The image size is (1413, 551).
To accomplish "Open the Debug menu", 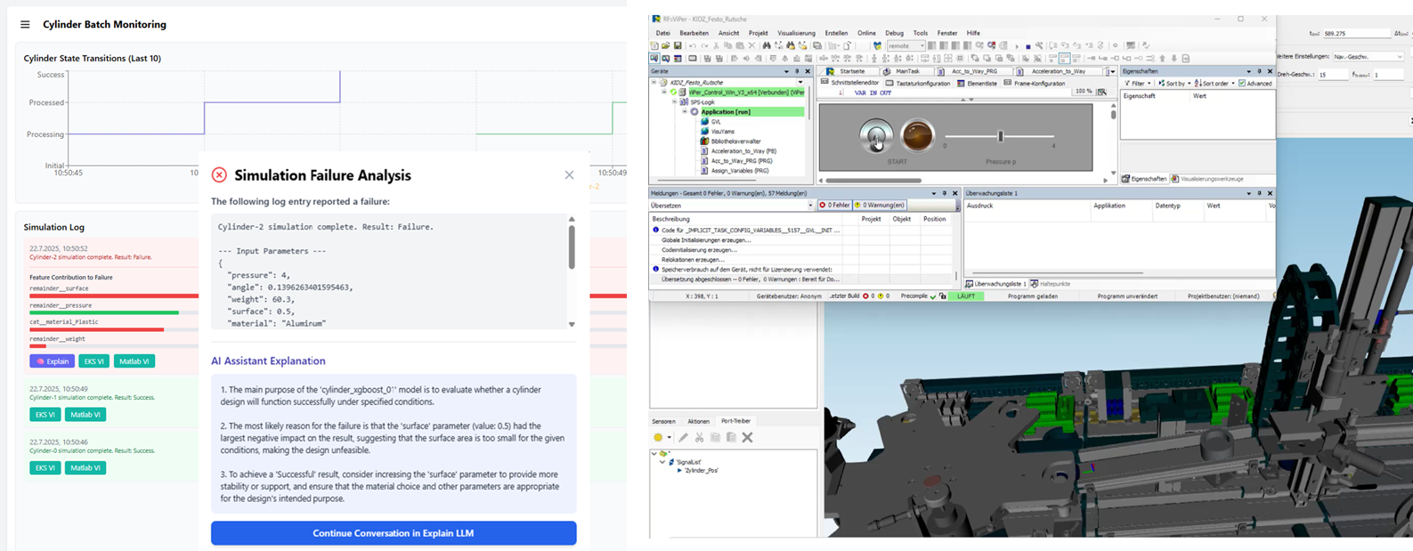I will coord(894,33).
